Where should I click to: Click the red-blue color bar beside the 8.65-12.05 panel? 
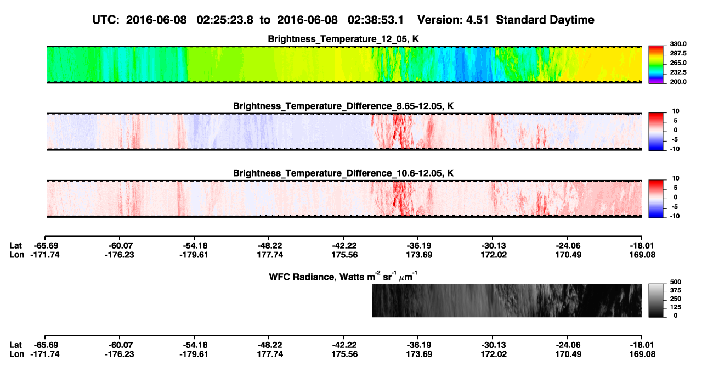point(656,132)
